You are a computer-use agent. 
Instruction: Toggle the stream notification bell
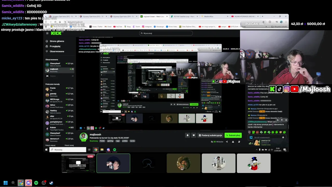point(188,135)
